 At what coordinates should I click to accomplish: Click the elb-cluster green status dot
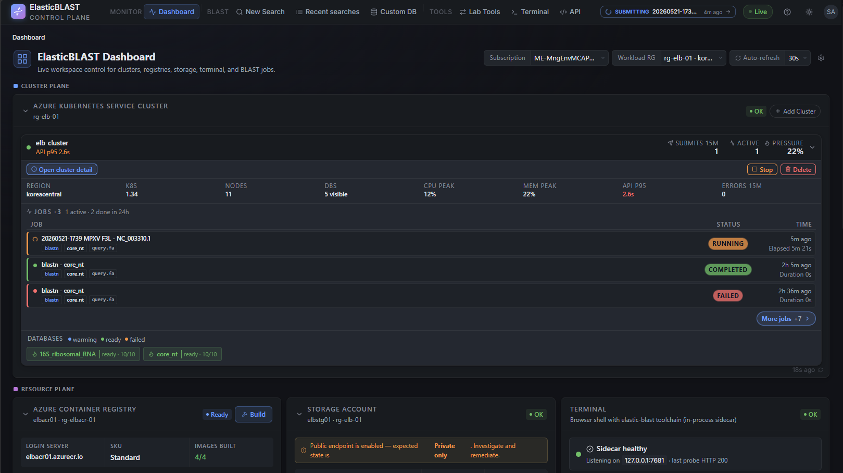(29, 147)
